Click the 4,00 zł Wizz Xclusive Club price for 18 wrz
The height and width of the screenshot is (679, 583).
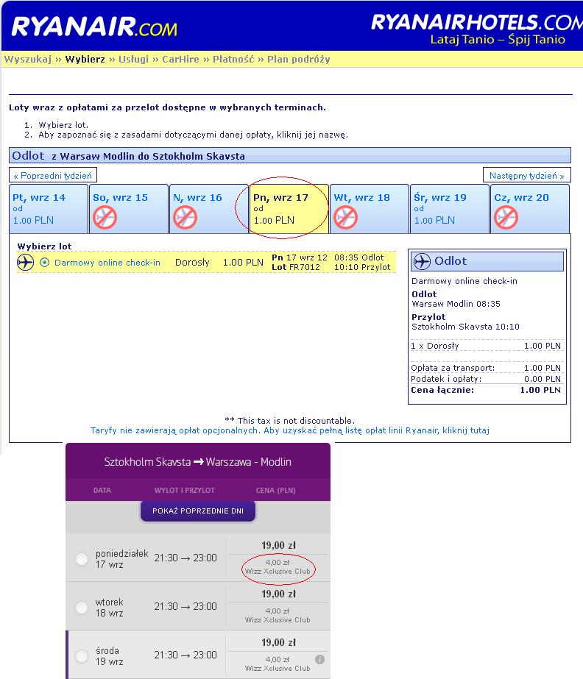(x=278, y=615)
